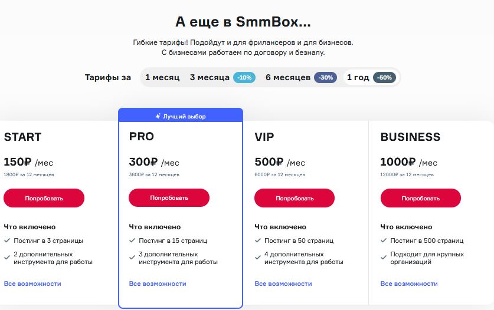This screenshot has width=494, height=310.
Task: Click checkmark beside Постинг в 50 страниц
Action: (x=258, y=240)
